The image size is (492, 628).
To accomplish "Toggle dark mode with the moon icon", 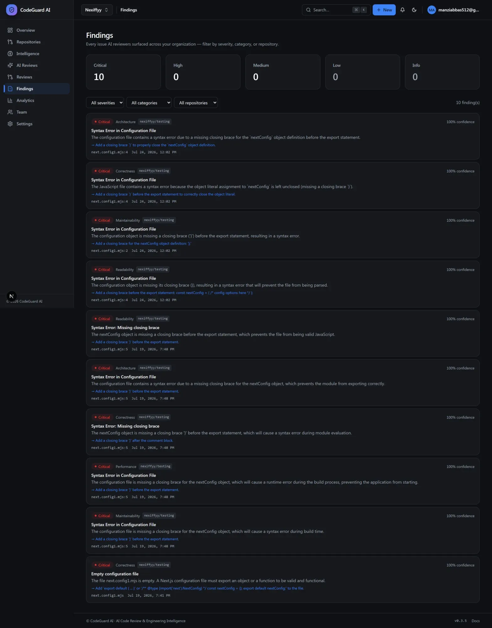I will (414, 10).
